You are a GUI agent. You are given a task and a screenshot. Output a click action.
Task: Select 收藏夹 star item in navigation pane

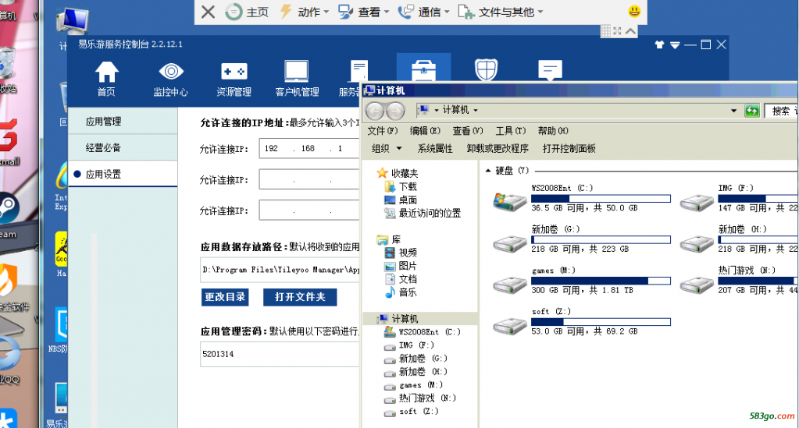(x=398, y=173)
